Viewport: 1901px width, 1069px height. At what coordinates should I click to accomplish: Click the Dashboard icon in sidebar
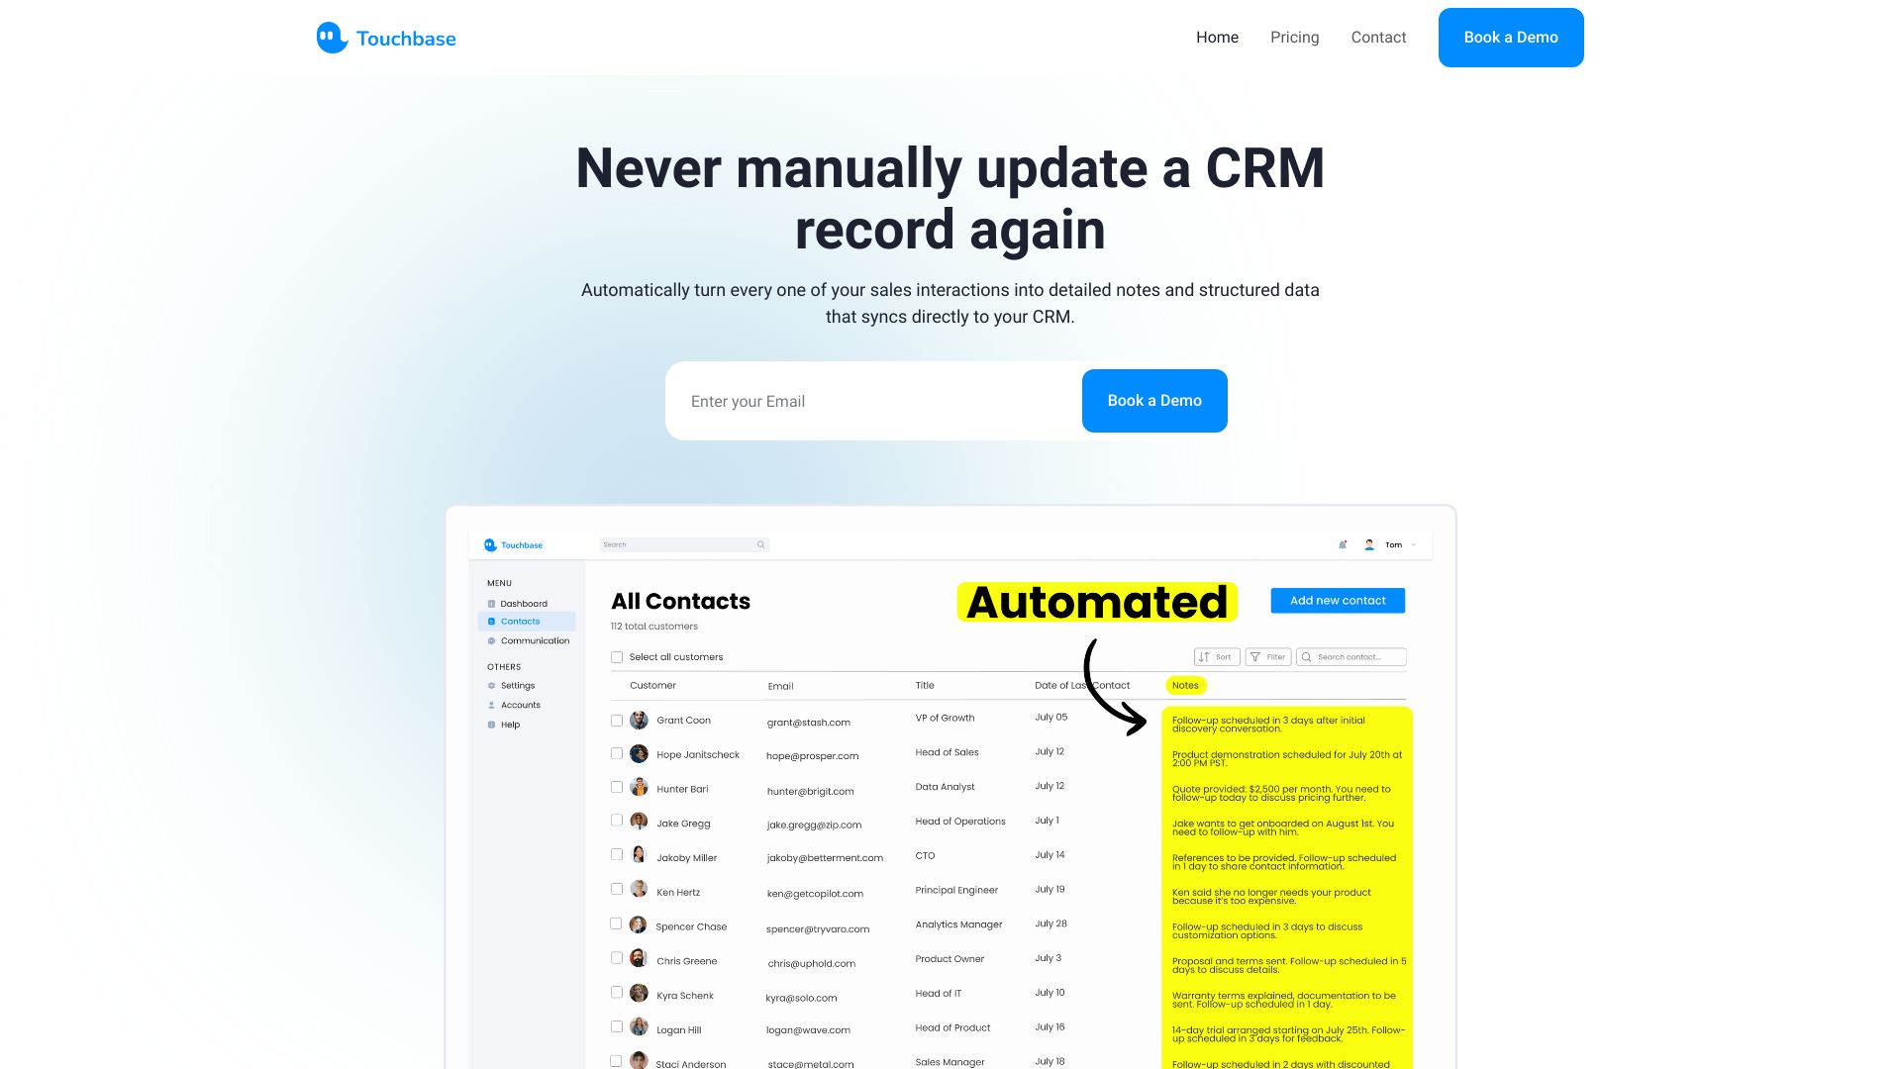492,602
